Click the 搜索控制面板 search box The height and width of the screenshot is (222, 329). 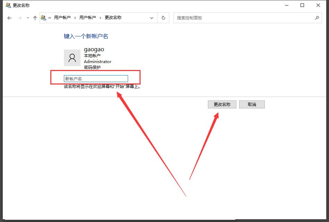243,18
